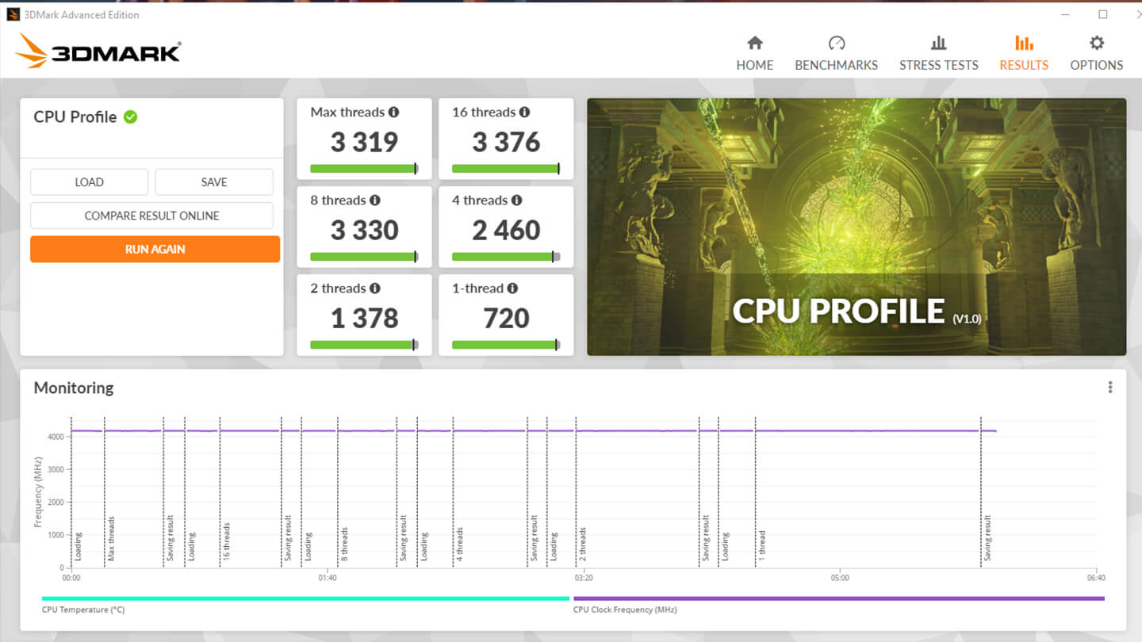Click the bar chart icon above STRESS TESTS
This screenshot has width=1142, height=642.
(x=938, y=43)
